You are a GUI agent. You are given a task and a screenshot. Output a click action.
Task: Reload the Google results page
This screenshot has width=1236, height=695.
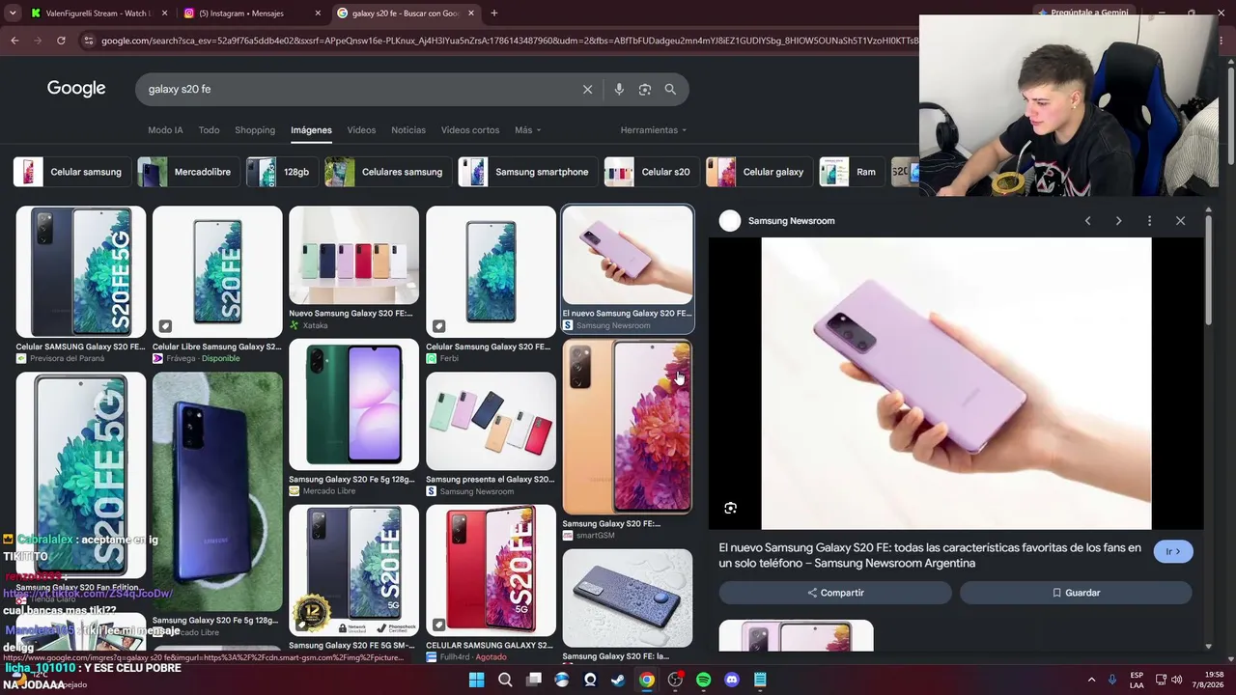point(61,41)
